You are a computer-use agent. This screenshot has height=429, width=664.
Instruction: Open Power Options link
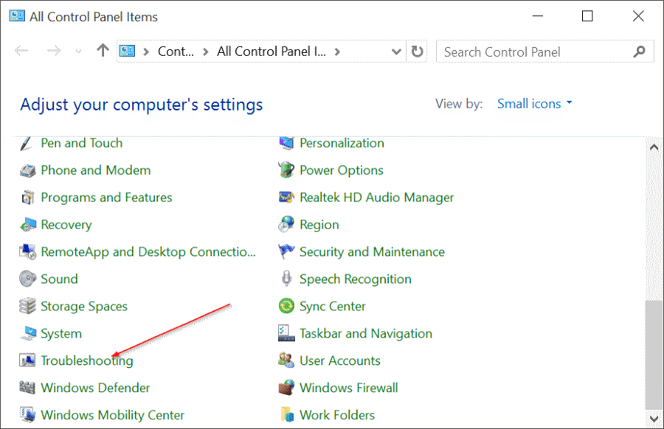click(x=342, y=170)
